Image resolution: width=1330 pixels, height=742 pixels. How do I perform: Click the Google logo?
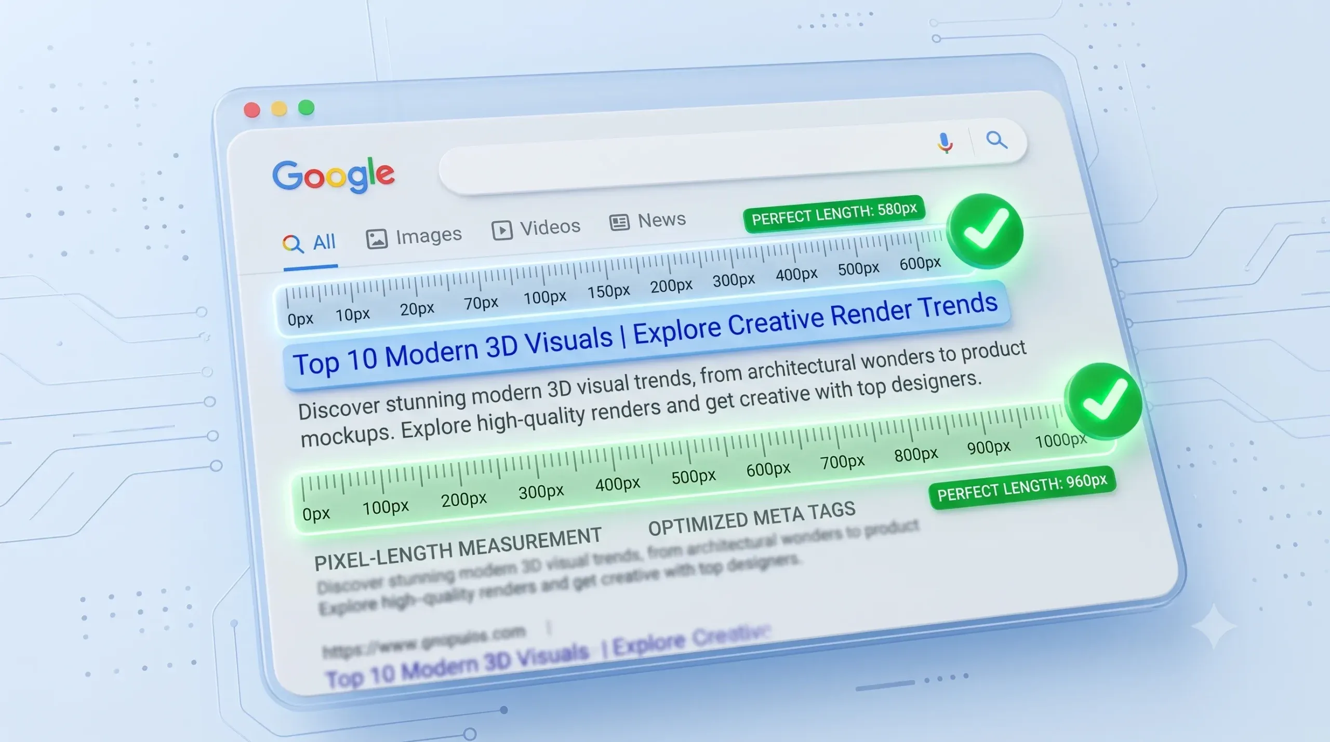click(334, 176)
